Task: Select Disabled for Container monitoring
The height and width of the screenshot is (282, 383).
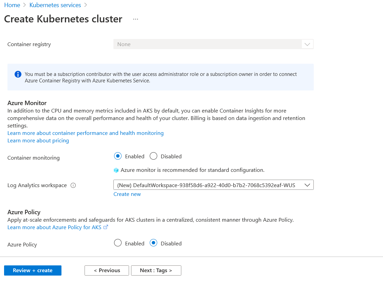Action: point(153,156)
